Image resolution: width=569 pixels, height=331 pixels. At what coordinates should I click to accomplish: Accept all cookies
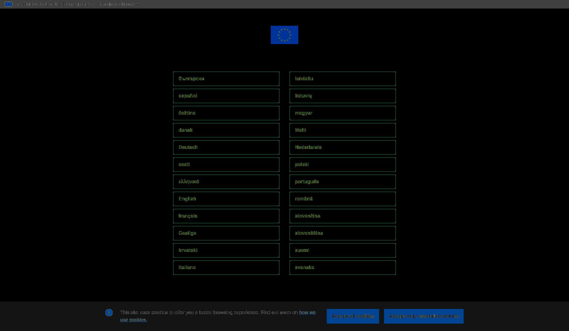(x=353, y=316)
